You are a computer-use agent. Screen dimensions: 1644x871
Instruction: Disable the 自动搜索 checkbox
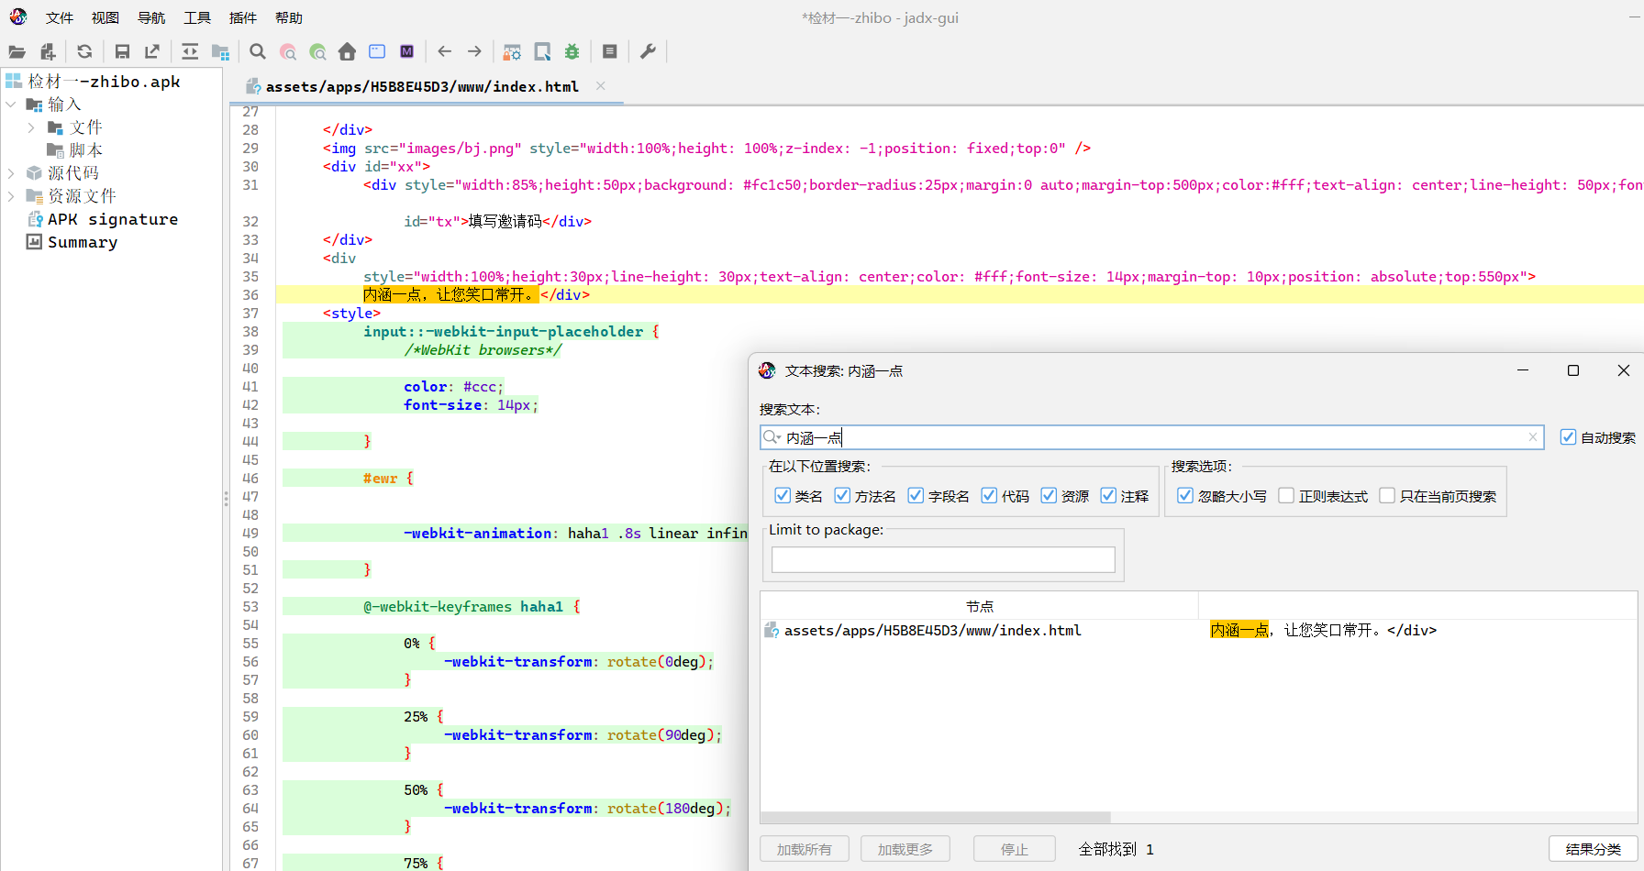(x=1568, y=437)
